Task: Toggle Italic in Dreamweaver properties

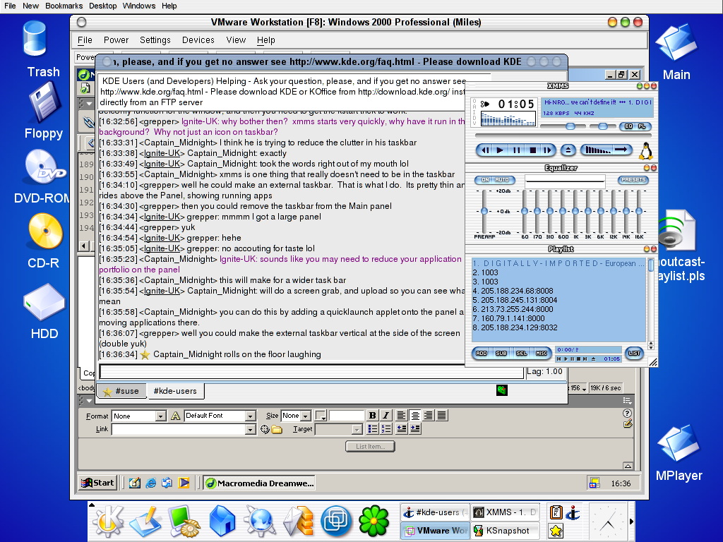Action: 386,415
